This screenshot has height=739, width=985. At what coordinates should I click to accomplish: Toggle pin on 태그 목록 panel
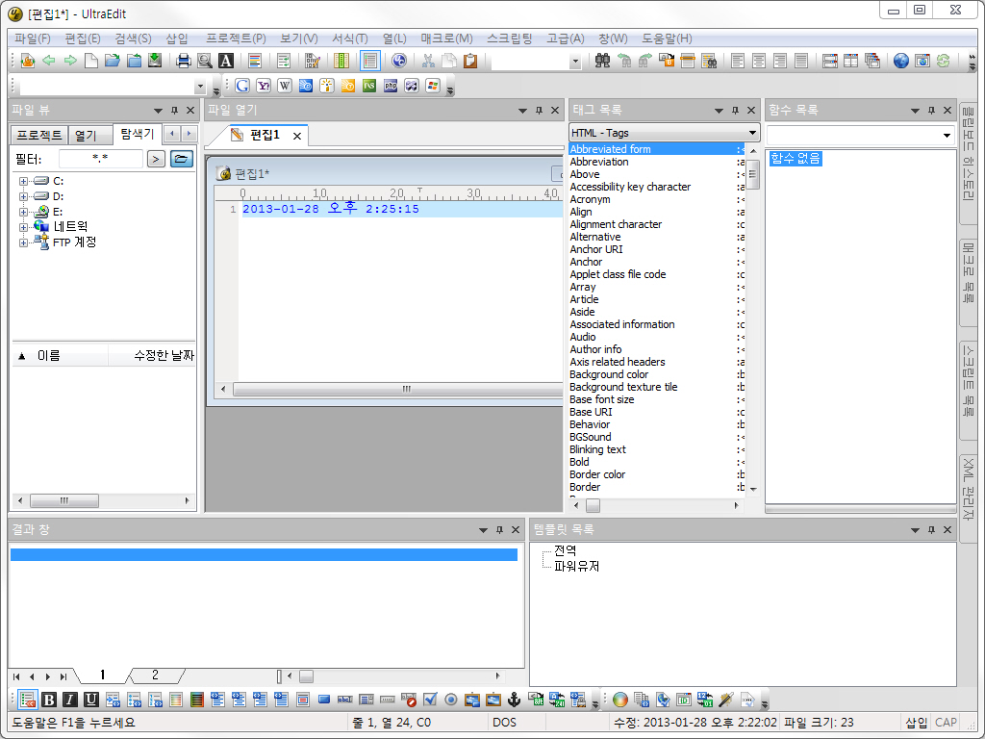(735, 111)
